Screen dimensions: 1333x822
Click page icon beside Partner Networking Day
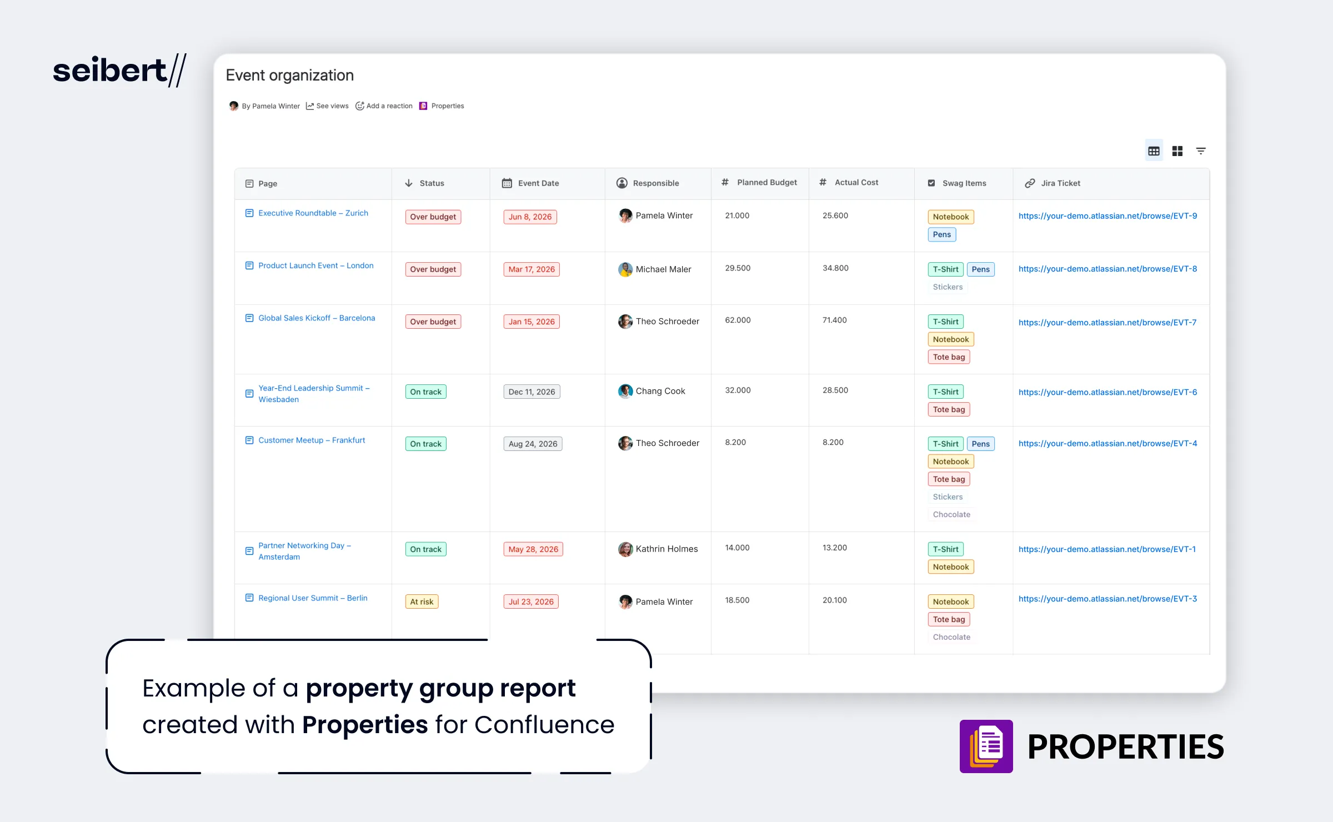click(x=249, y=552)
